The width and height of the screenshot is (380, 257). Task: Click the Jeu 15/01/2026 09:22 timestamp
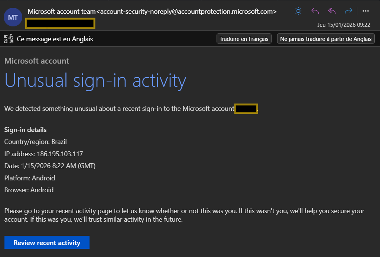[x=344, y=25]
